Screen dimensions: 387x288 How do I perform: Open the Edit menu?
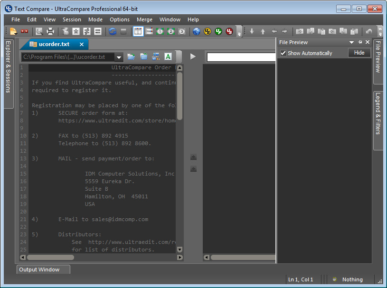pyautogui.click(x=32, y=19)
